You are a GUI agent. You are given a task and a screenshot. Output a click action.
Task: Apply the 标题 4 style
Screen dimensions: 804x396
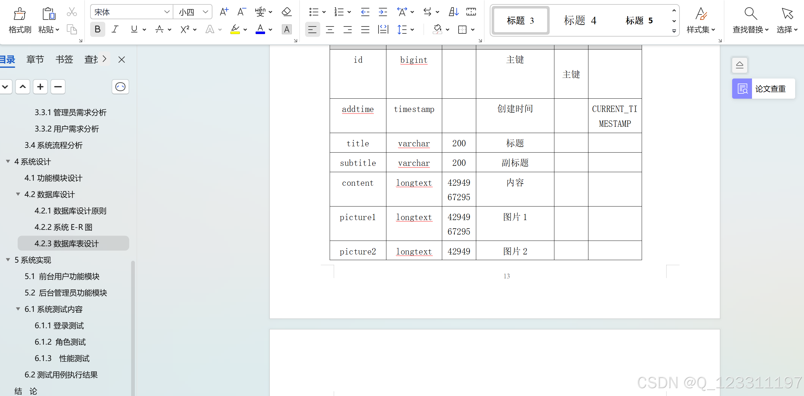tap(580, 20)
